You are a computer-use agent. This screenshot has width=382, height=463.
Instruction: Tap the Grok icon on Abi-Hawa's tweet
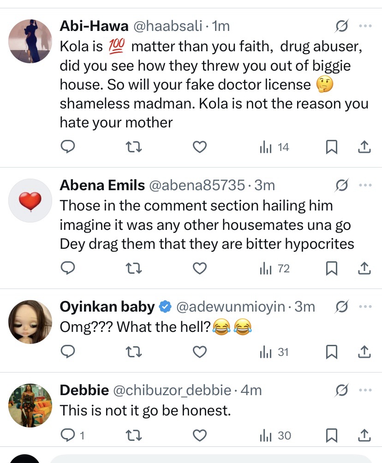click(341, 27)
